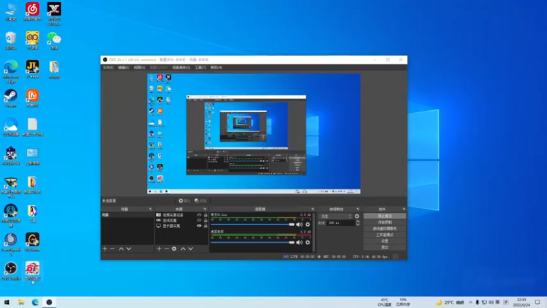Add a new scene with the plus icon
The height and width of the screenshot is (308, 547).
click(105, 248)
